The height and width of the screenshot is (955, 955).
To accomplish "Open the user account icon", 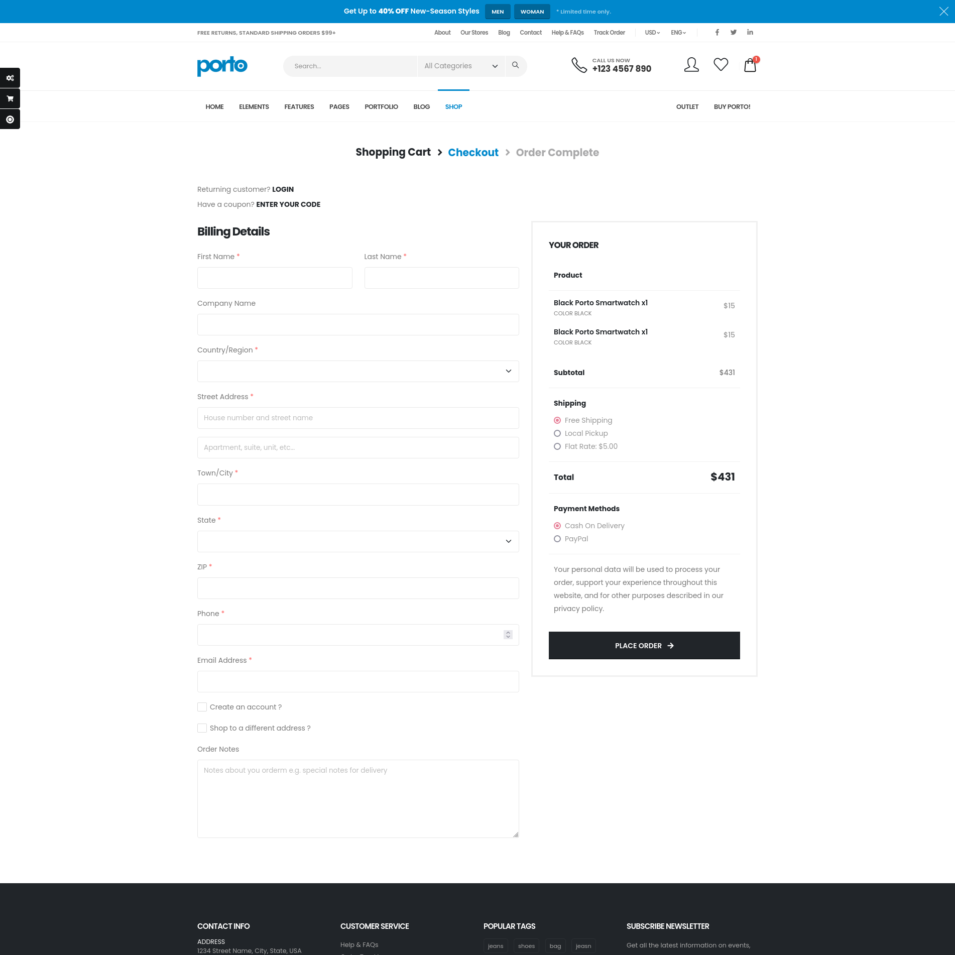I will point(691,65).
